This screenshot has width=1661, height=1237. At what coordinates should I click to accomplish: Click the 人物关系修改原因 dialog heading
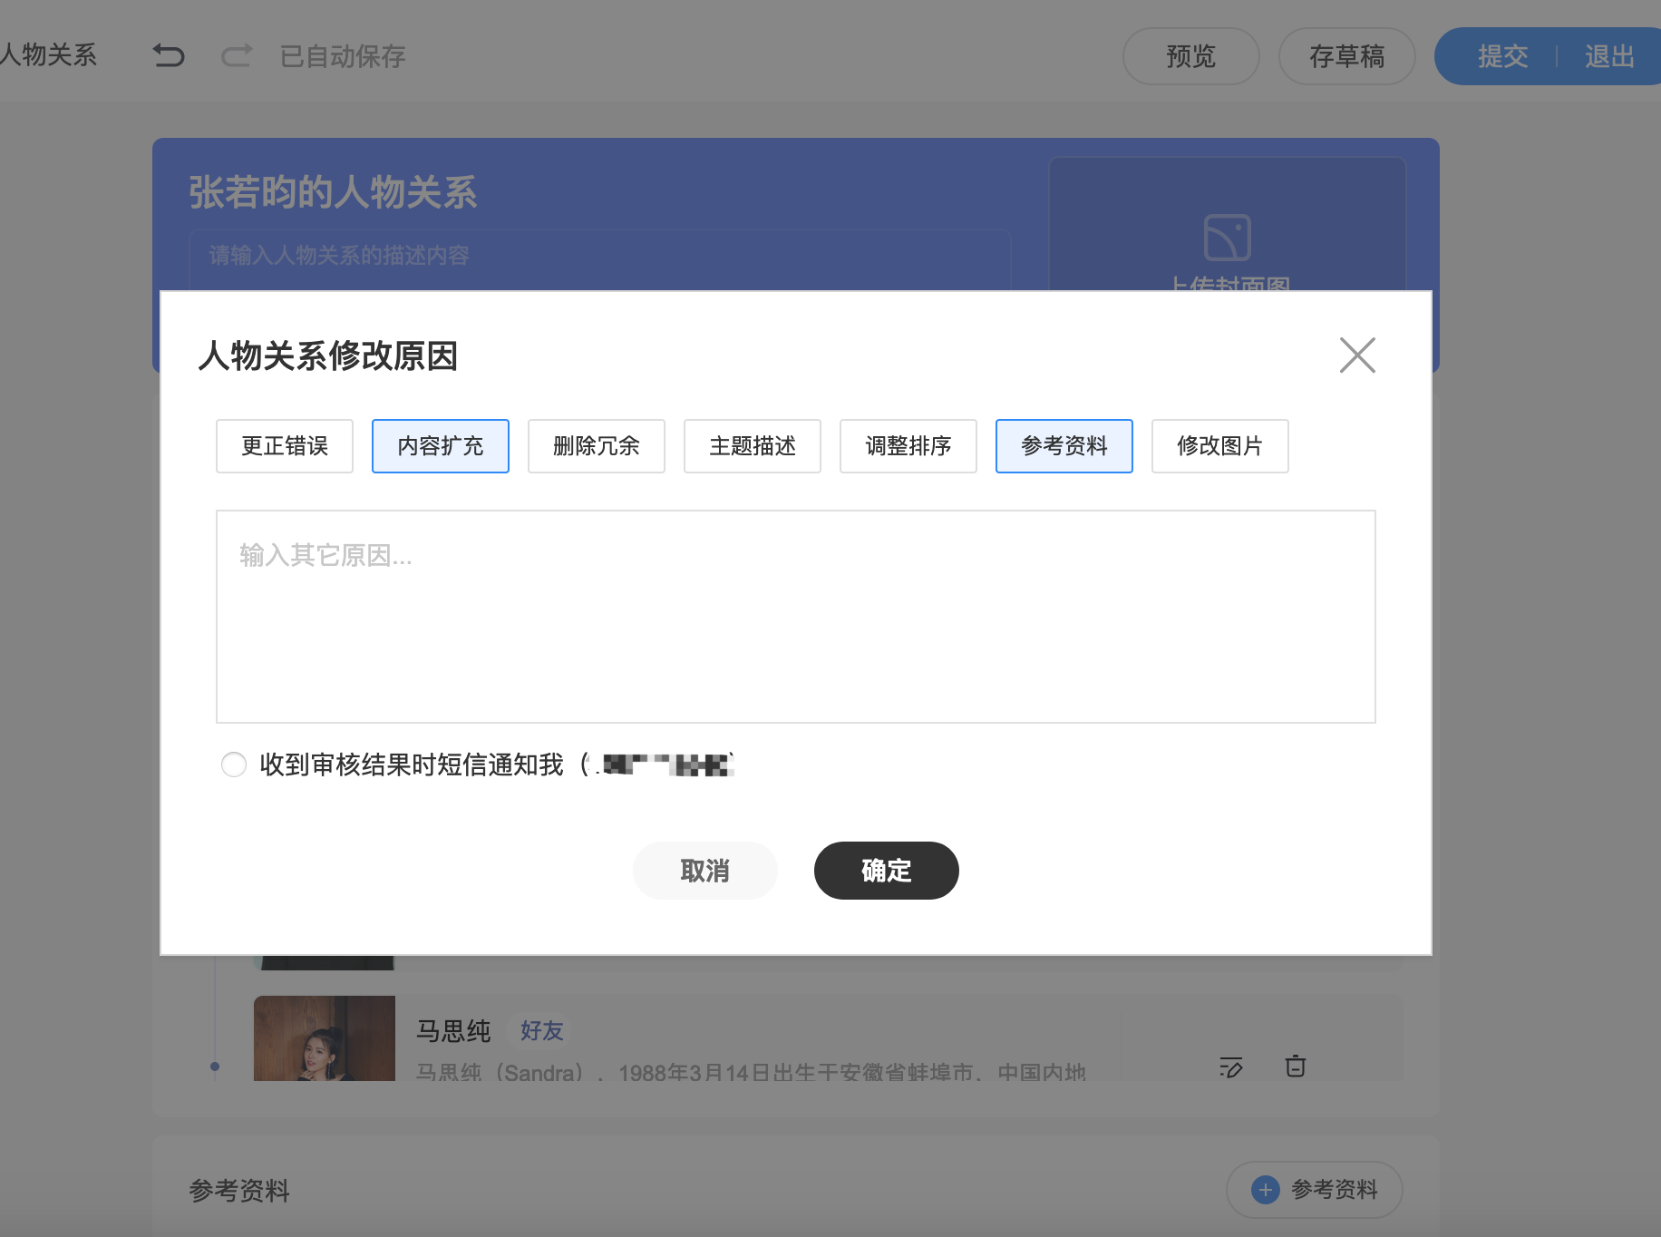328,356
